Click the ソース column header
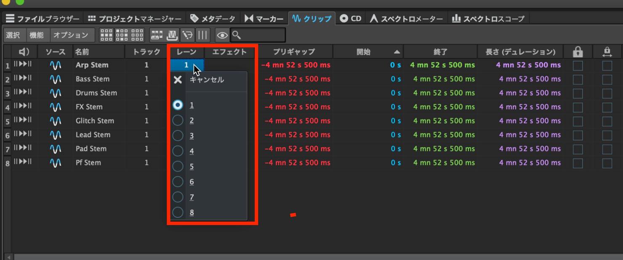 [55, 52]
